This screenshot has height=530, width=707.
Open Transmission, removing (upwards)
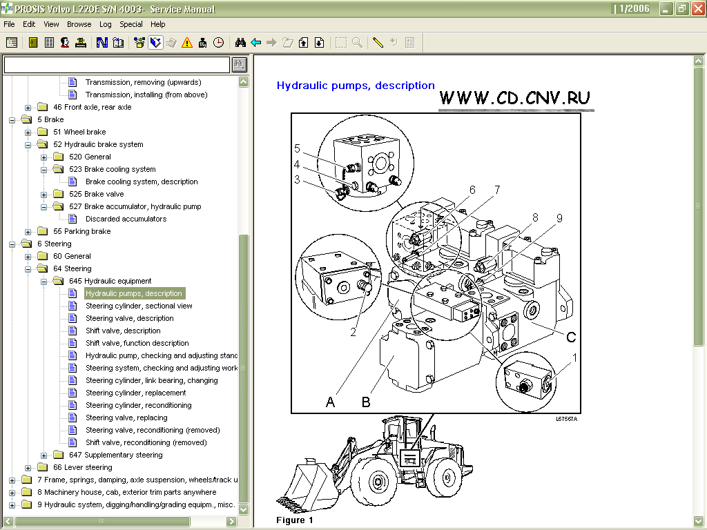pyautogui.click(x=144, y=83)
